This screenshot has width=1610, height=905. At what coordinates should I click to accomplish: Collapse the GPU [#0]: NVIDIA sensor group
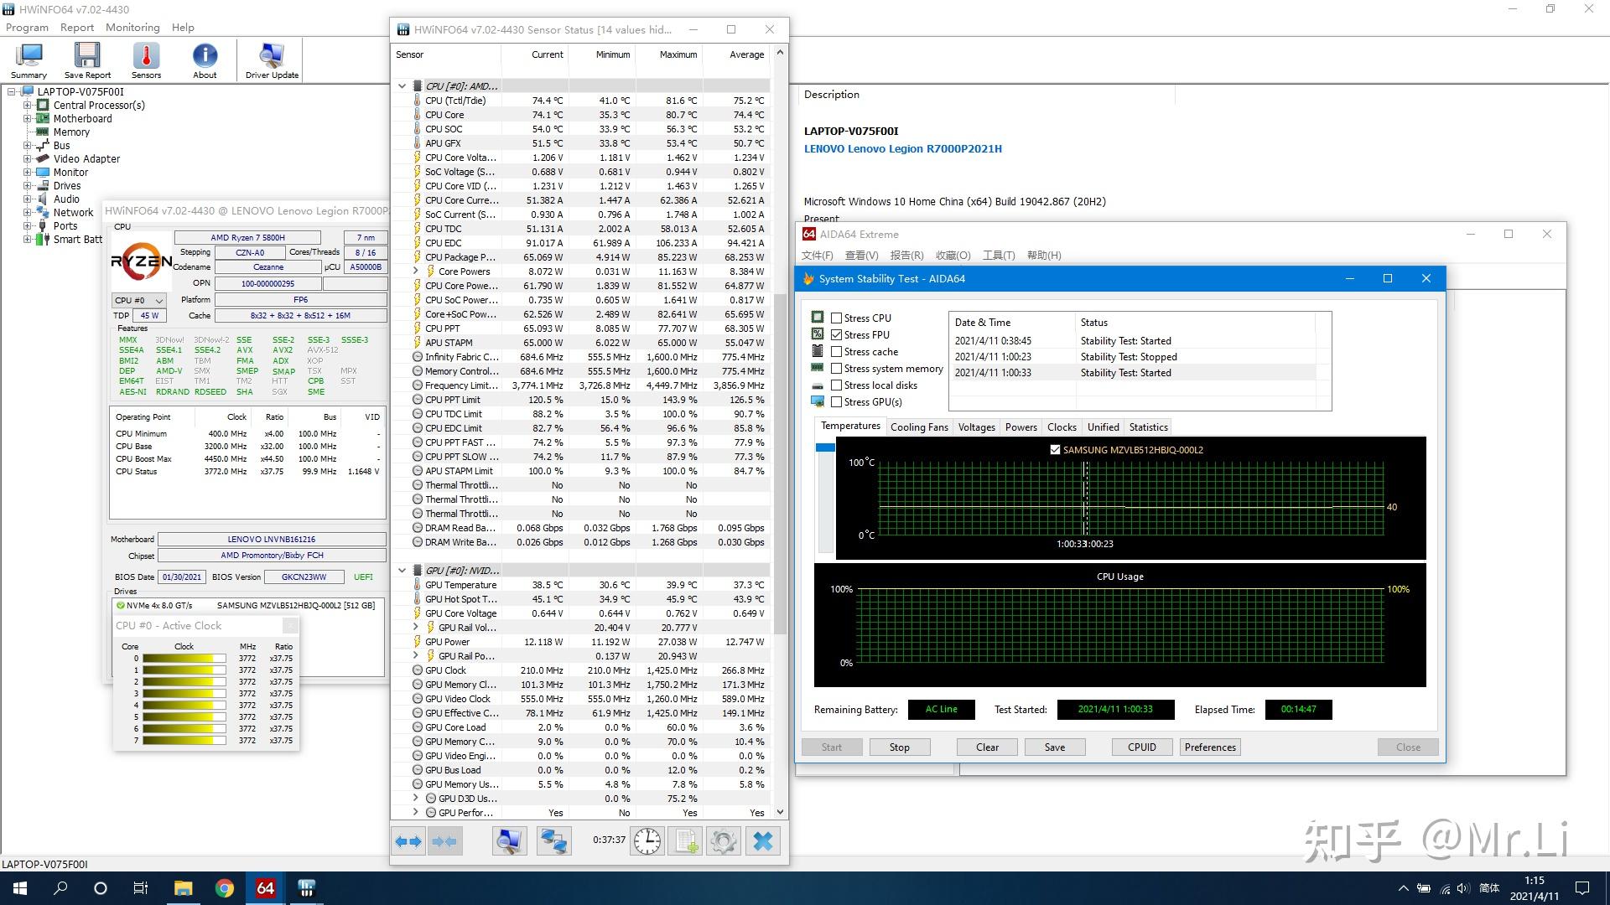402,571
